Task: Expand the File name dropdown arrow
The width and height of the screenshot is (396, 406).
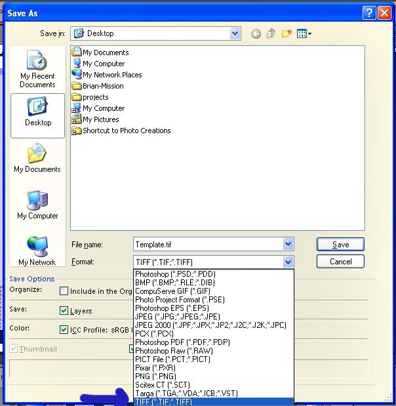Action: [x=288, y=244]
